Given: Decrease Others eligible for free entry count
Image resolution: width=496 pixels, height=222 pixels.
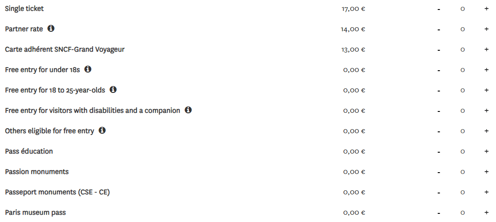Looking at the screenshot, I should (x=439, y=131).
